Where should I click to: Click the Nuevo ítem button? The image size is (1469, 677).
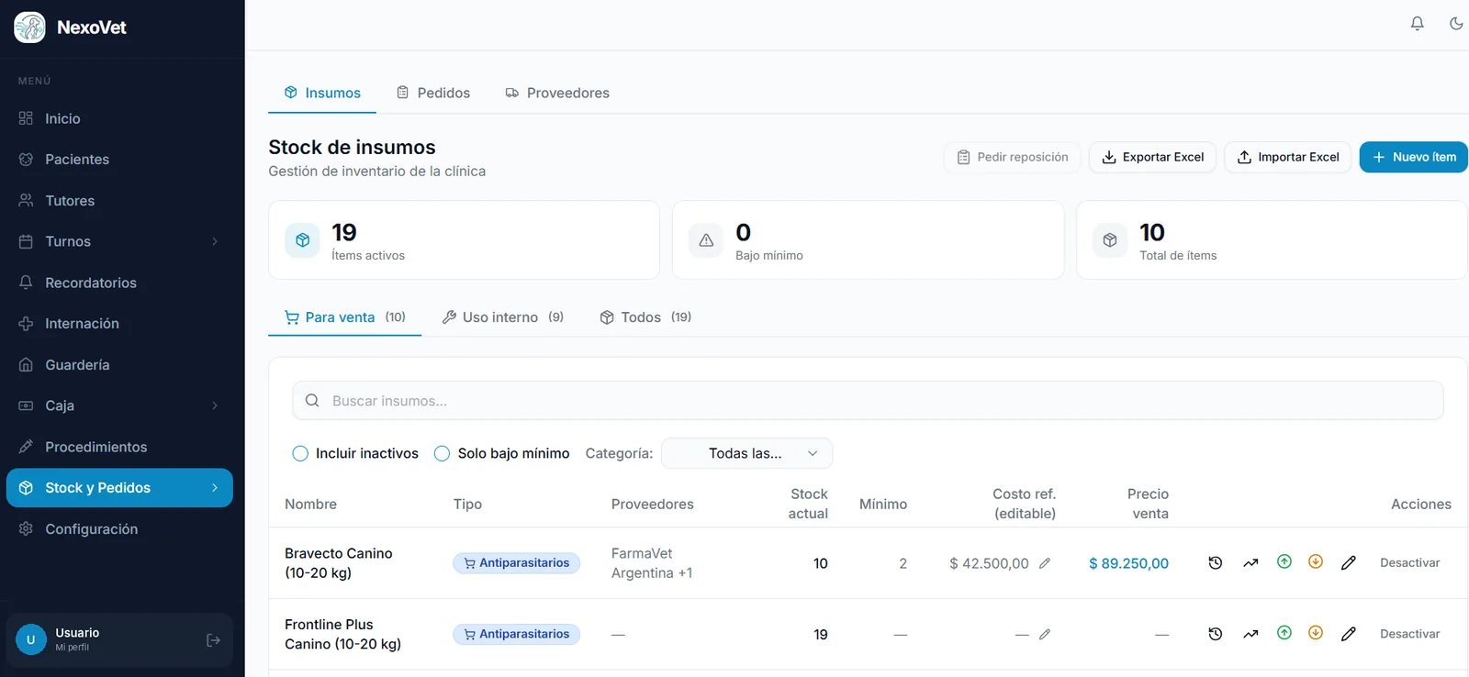pyautogui.click(x=1413, y=157)
